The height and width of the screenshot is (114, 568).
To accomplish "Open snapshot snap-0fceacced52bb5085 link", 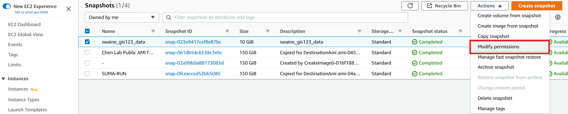I will click(x=193, y=74).
